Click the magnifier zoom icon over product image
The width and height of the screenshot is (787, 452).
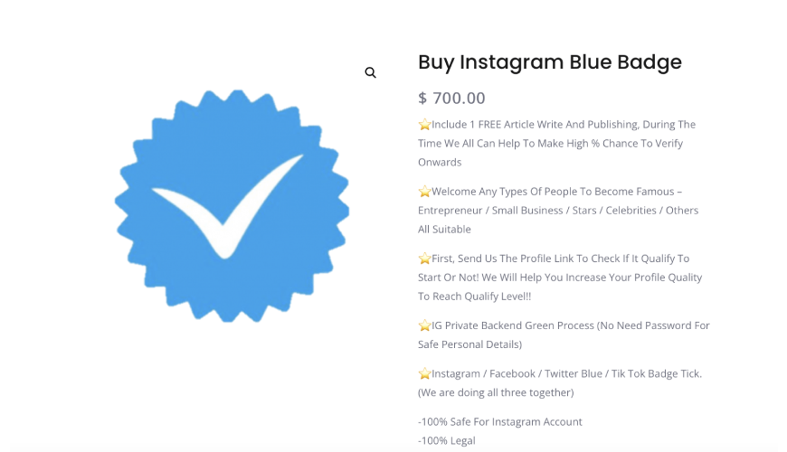[370, 72]
